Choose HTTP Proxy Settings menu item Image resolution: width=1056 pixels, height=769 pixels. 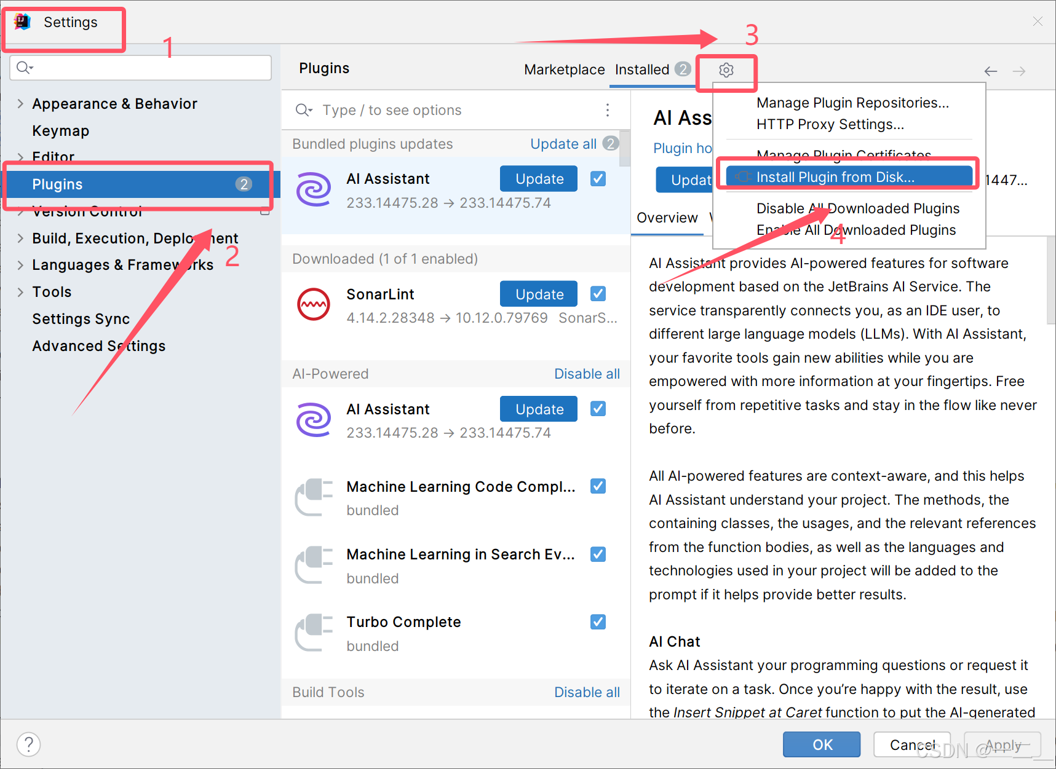(x=830, y=124)
